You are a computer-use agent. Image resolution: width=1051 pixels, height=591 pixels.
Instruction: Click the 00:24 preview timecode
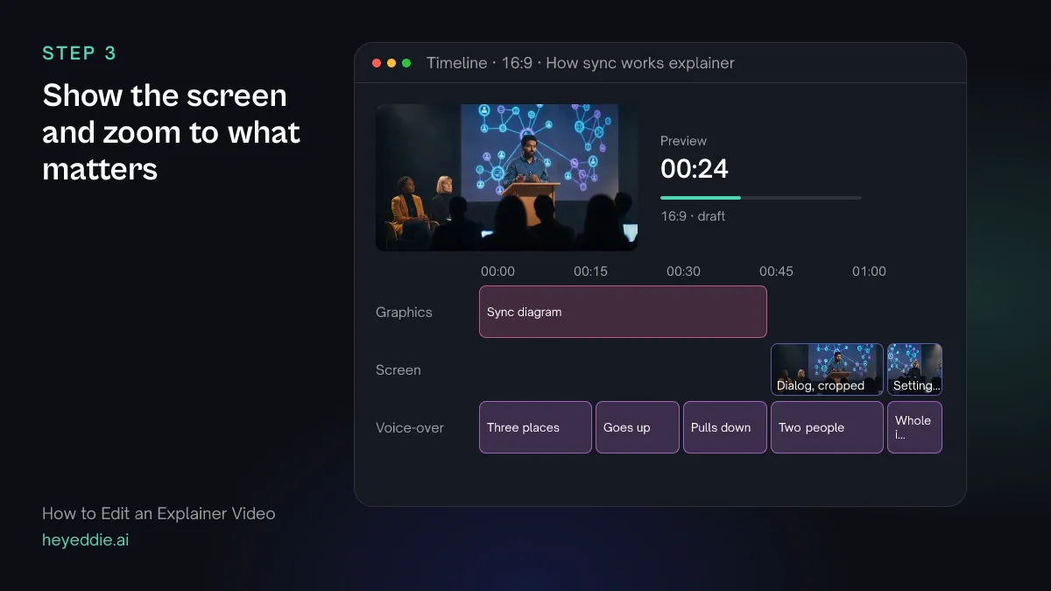[695, 169]
